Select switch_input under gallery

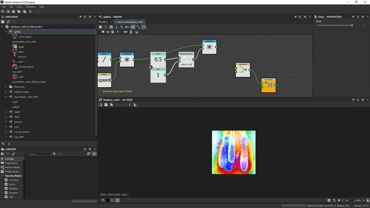point(24,37)
